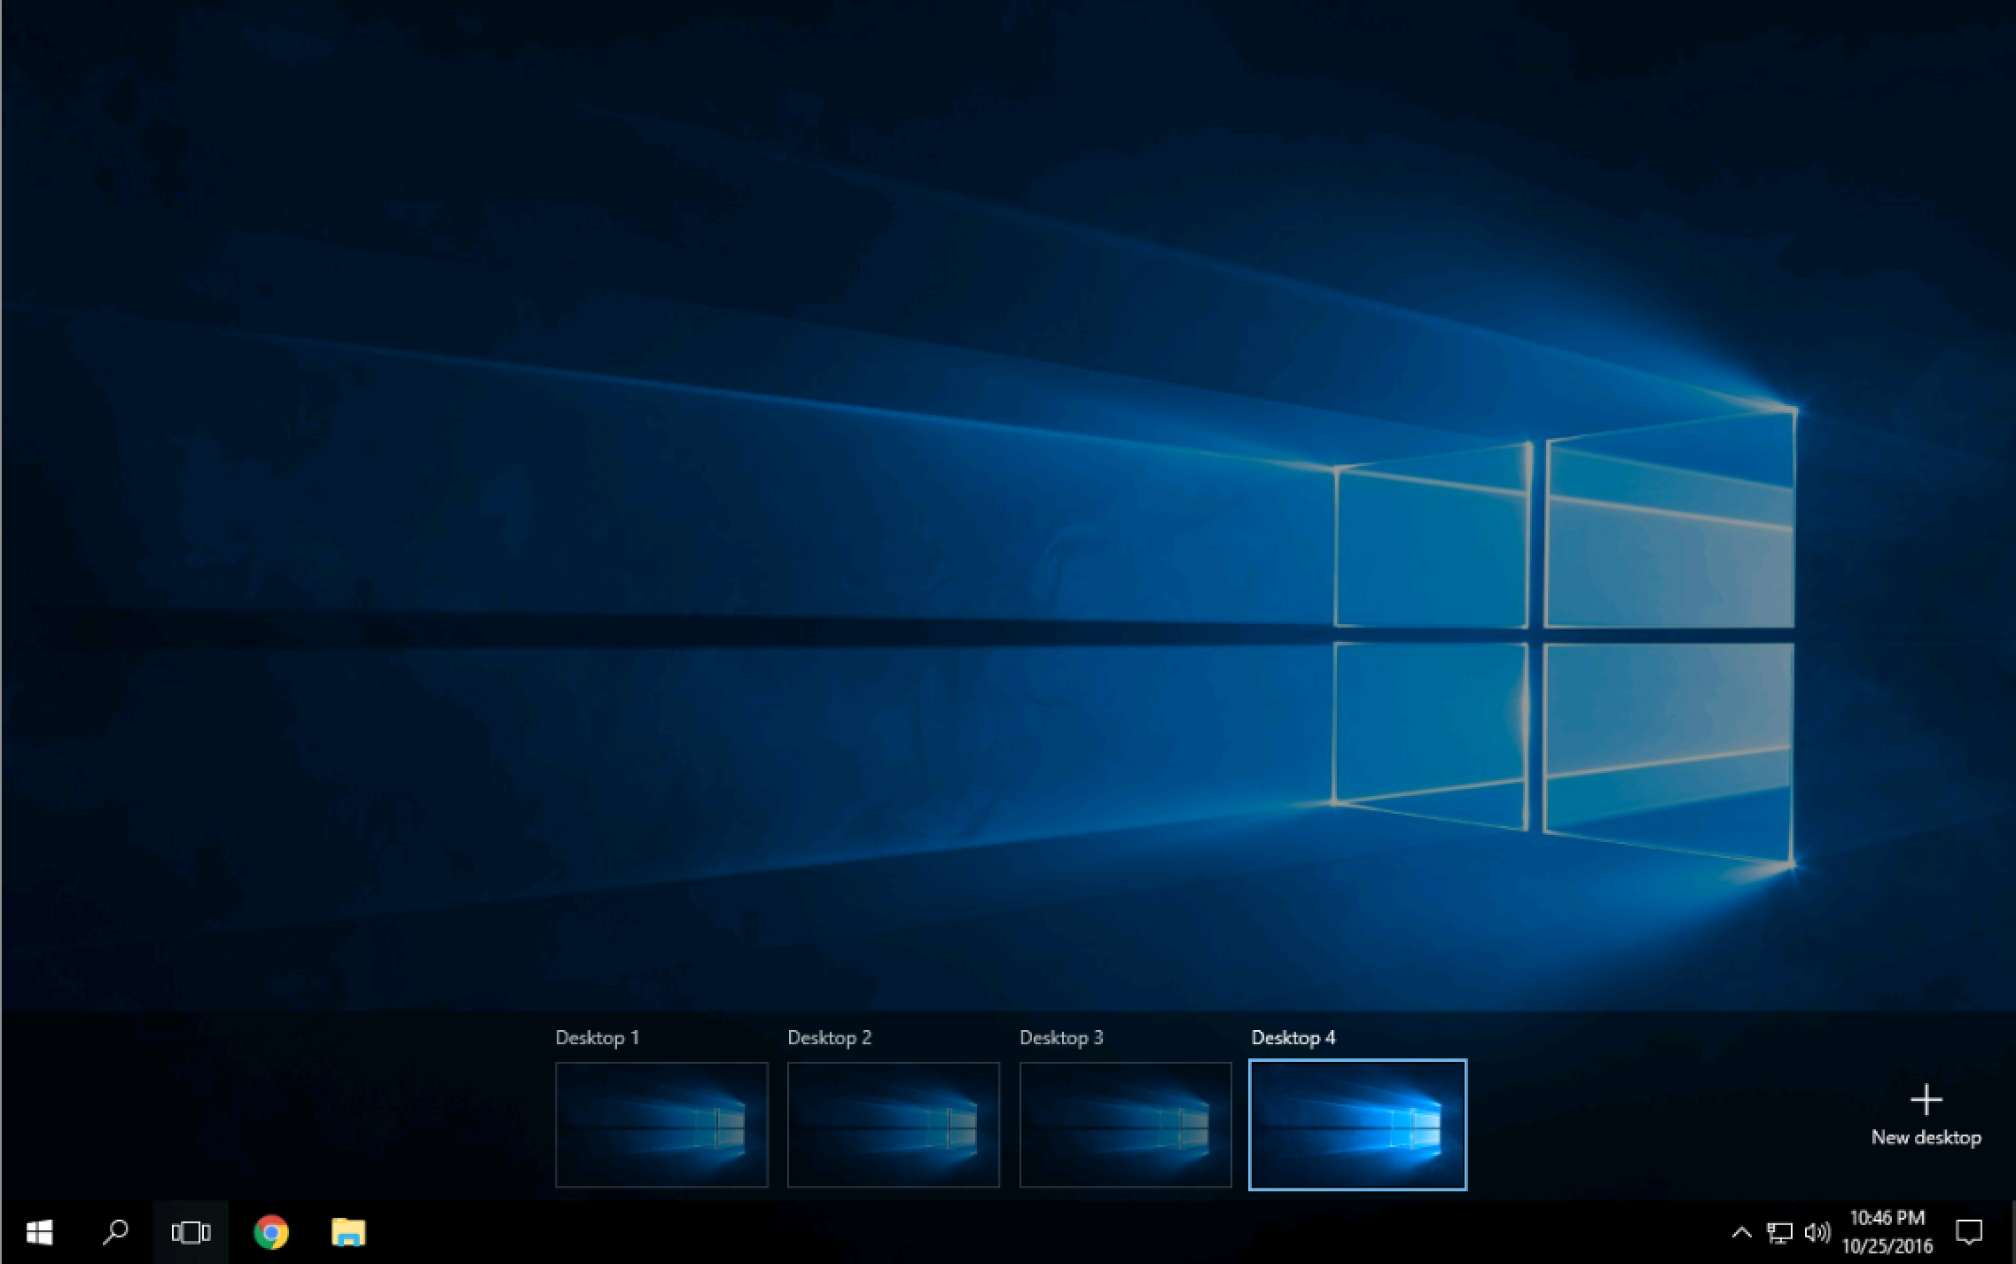The image size is (2016, 1264).
Task: Expand the hidden system tray icons chevron
Action: click(x=1741, y=1232)
